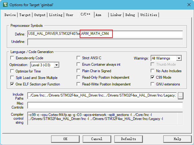Open the Linker tab
194x145 pixels.
point(116,15)
